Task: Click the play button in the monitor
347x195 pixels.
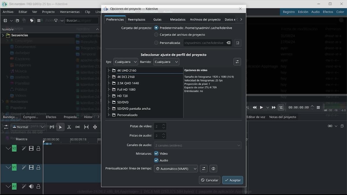Action: tap(261, 107)
